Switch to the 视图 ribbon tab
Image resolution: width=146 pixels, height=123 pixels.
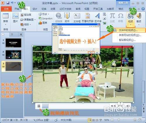[87, 9]
